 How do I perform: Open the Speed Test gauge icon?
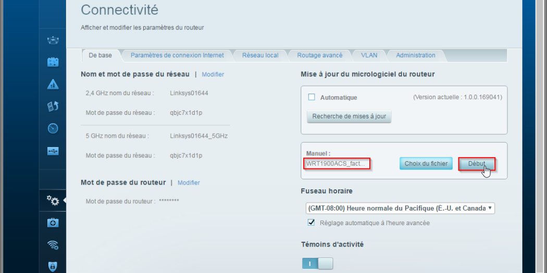tap(53, 128)
